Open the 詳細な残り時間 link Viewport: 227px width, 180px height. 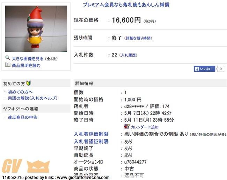point(138,38)
